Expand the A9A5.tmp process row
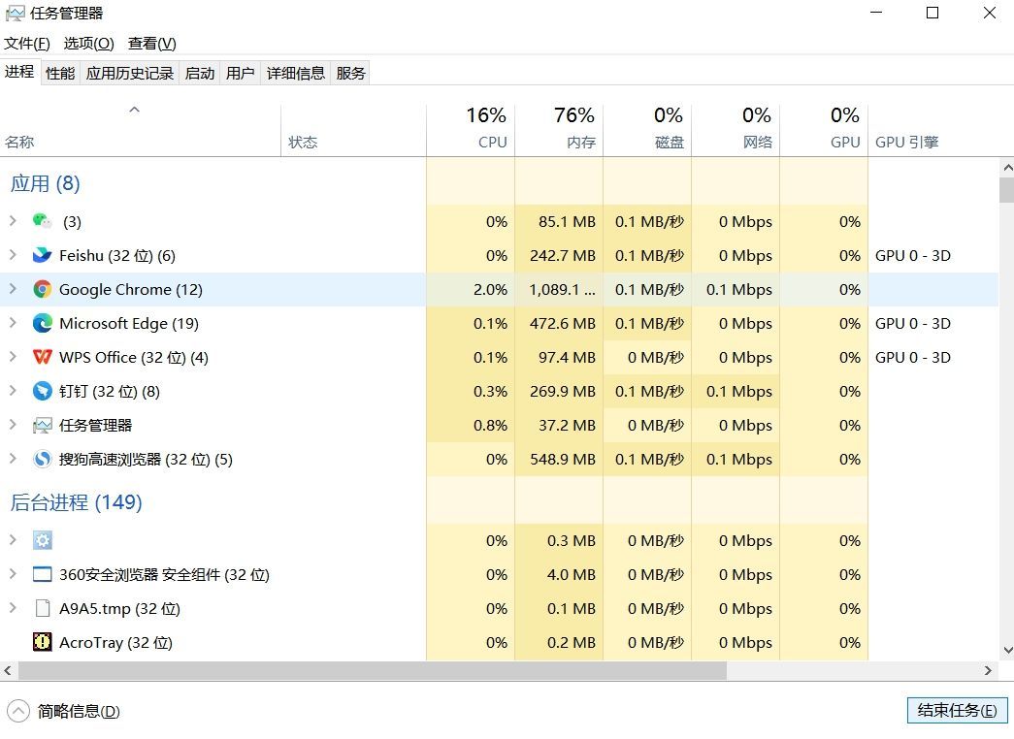The image size is (1014, 739). [13, 608]
